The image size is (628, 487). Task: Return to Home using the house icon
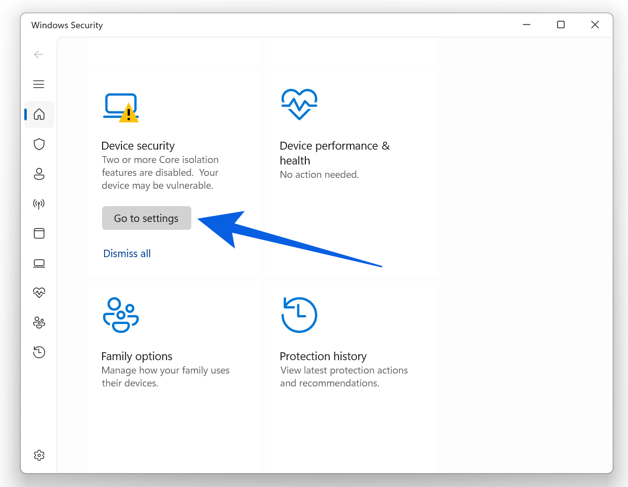tap(39, 114)
